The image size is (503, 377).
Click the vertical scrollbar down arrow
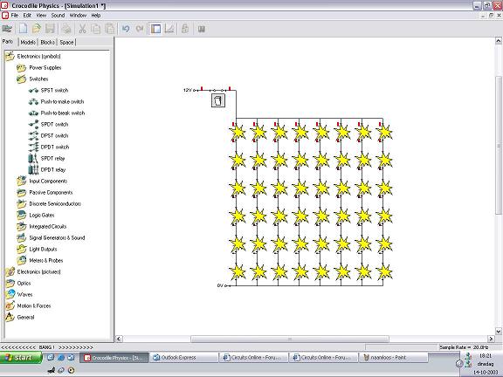[x=499, y=331]
